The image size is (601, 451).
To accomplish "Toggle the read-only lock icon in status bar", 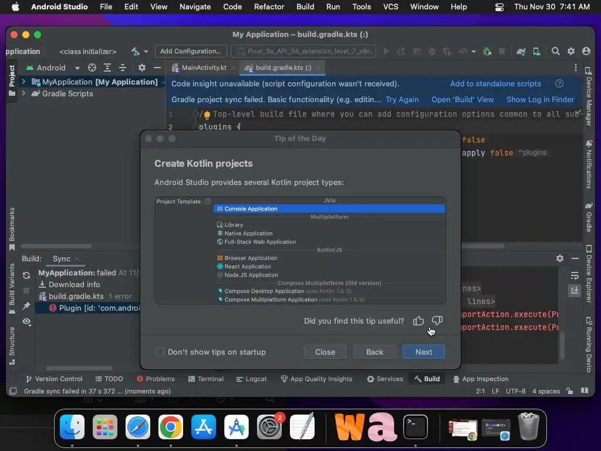I will [569, 391].
